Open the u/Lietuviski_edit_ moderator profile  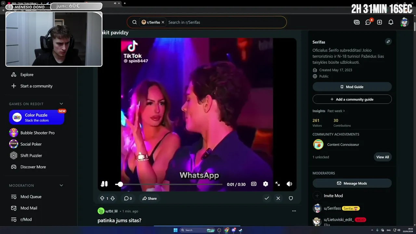click(x=339, y=220)
